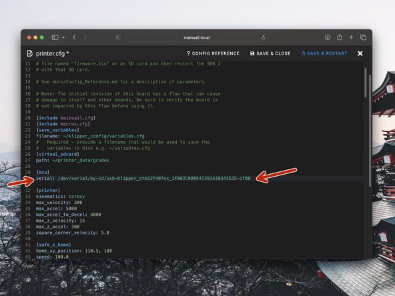395x296 pixels.
Task: Click the comment 'not impacted by this flaw'
Action: tap(95, 106)
